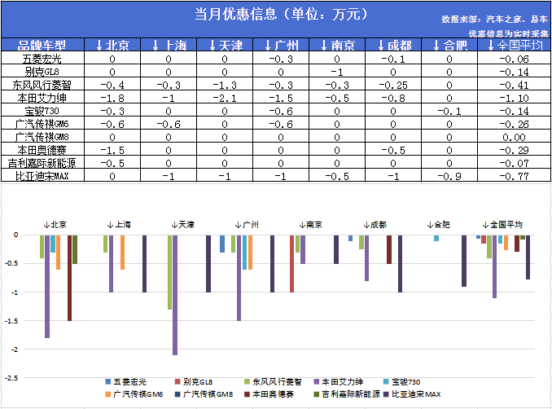The height and width of the screenshot is (409, 552).
Task: Select the 广汽传祺GM6 row label in table
Action: 42,123
